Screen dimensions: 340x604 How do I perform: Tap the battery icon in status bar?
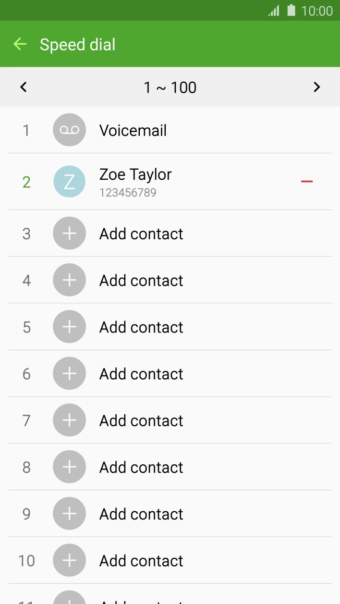[x=291, y=10]
